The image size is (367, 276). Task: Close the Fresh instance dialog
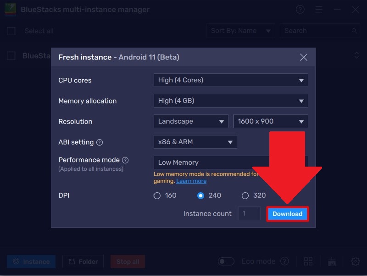(303, 57)
